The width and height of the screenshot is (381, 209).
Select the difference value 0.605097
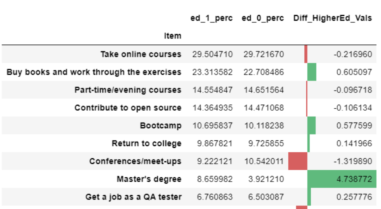click(x=354, y=72)
